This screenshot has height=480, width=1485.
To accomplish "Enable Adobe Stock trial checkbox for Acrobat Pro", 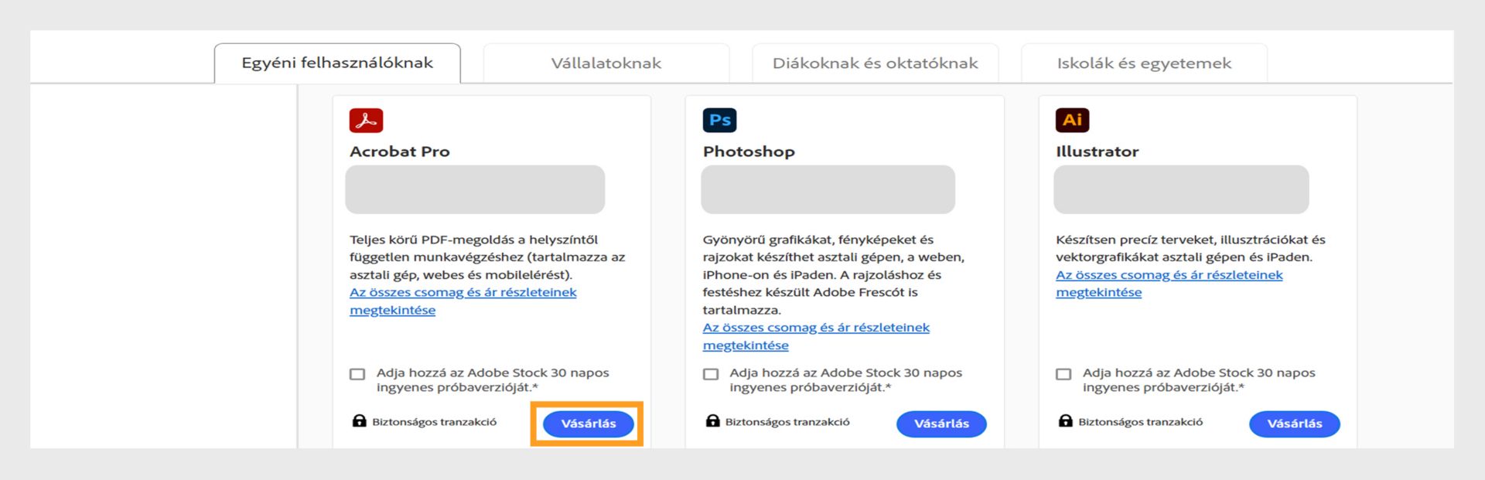I will coord(357,374).
